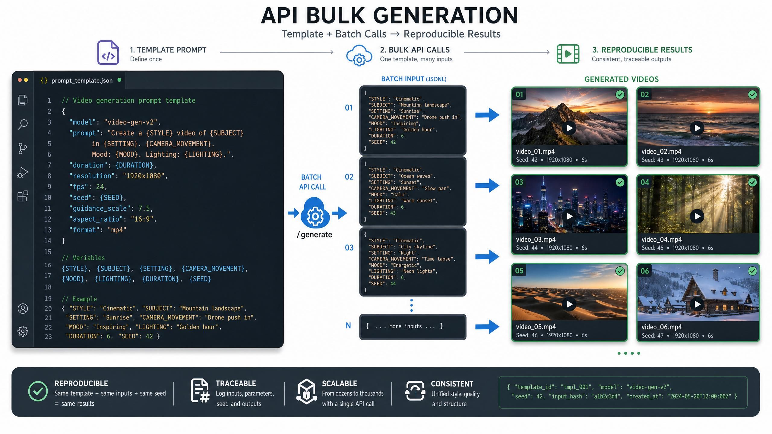Select batch input block 02 with Ocean waves
The image size is (772, 434).
coord(413,191)
